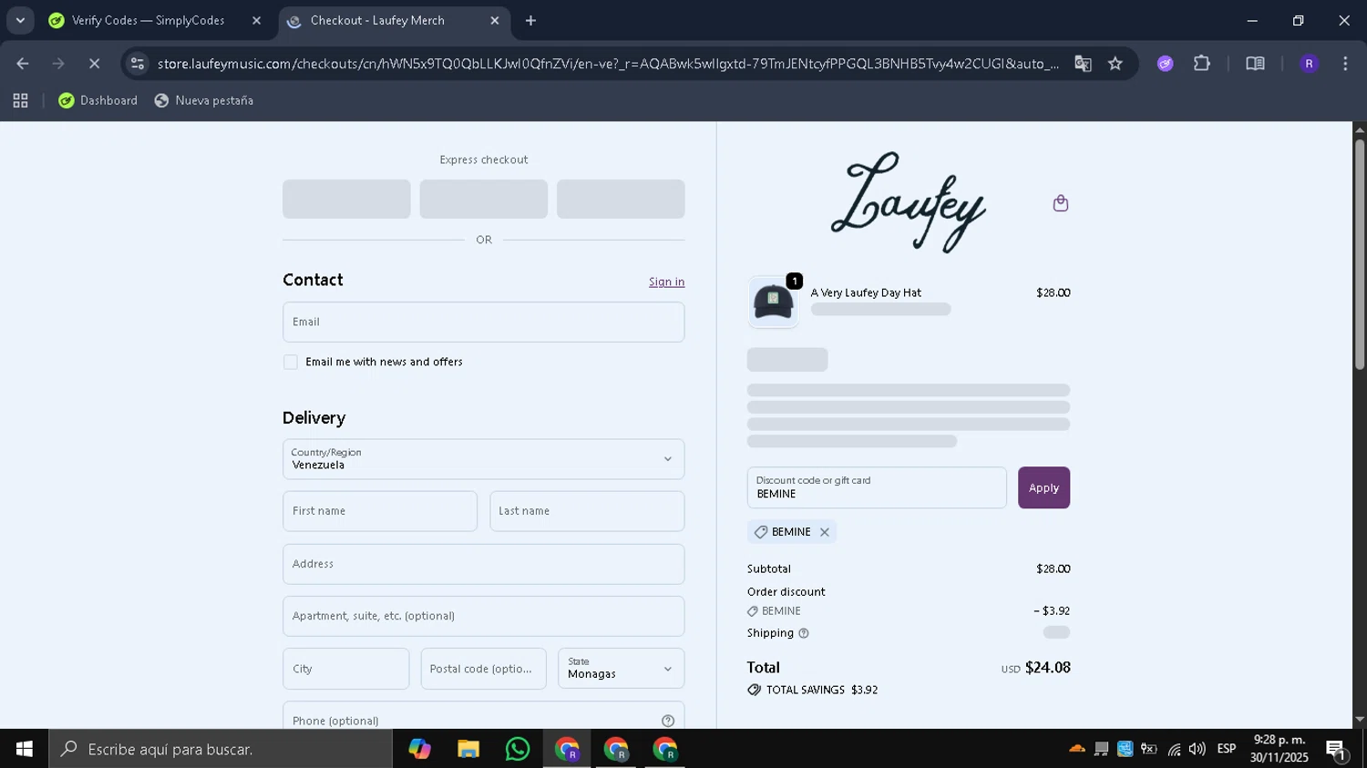Screen dimensions: 1367x768
Task: Expand the State Monagas dropdown
Action: [x=621, y=669]
